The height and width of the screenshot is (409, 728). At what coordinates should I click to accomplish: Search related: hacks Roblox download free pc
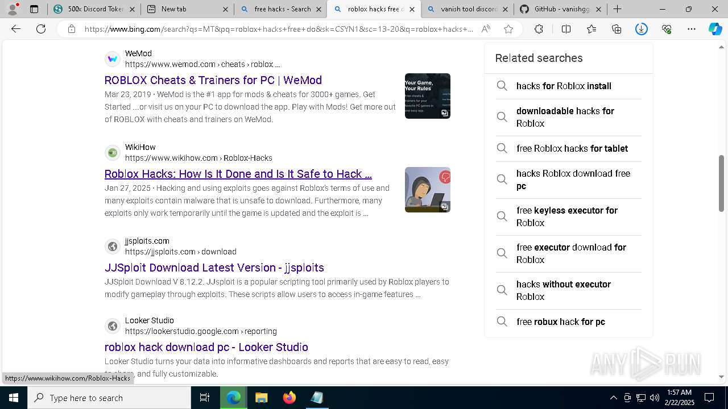click(569, 180)
